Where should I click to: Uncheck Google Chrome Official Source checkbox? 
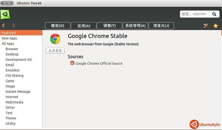click(x=72, y=63)
